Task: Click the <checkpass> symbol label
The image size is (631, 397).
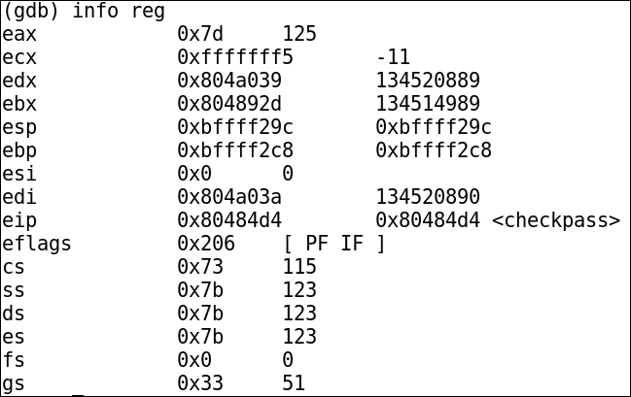Action: click(x=556, y=220)
